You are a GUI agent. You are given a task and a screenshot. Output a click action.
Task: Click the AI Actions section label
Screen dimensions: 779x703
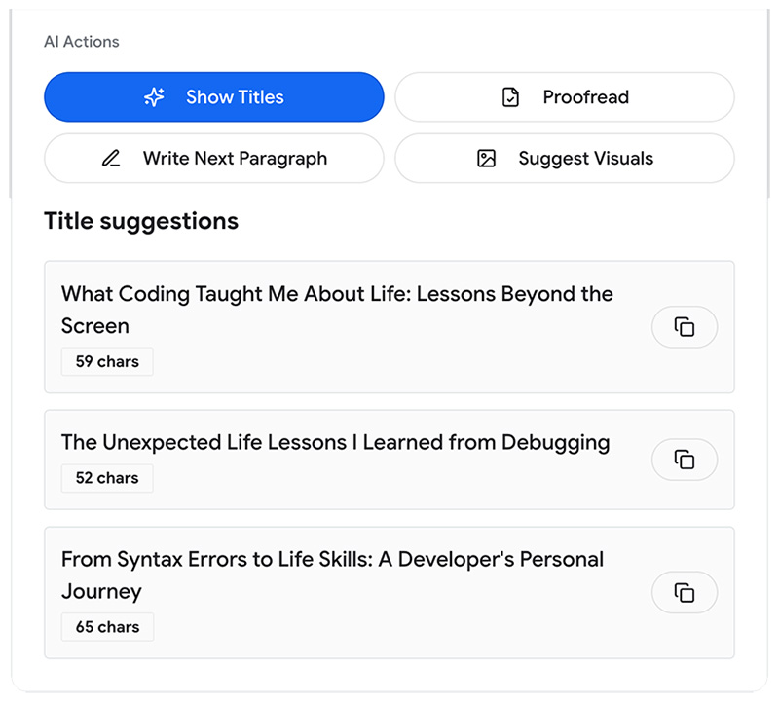(81, 42)
